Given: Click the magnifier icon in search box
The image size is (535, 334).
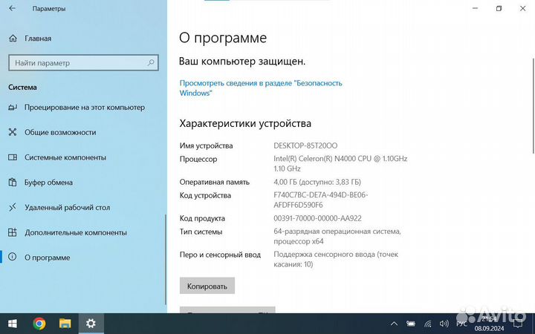Looking at the screenshot, I should pyautogui.click(x=151, y=62).
